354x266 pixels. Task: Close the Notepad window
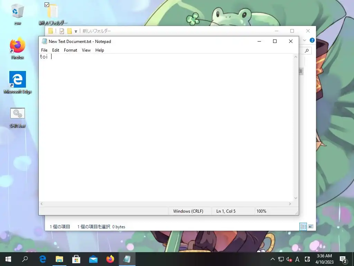coord(291,41)
